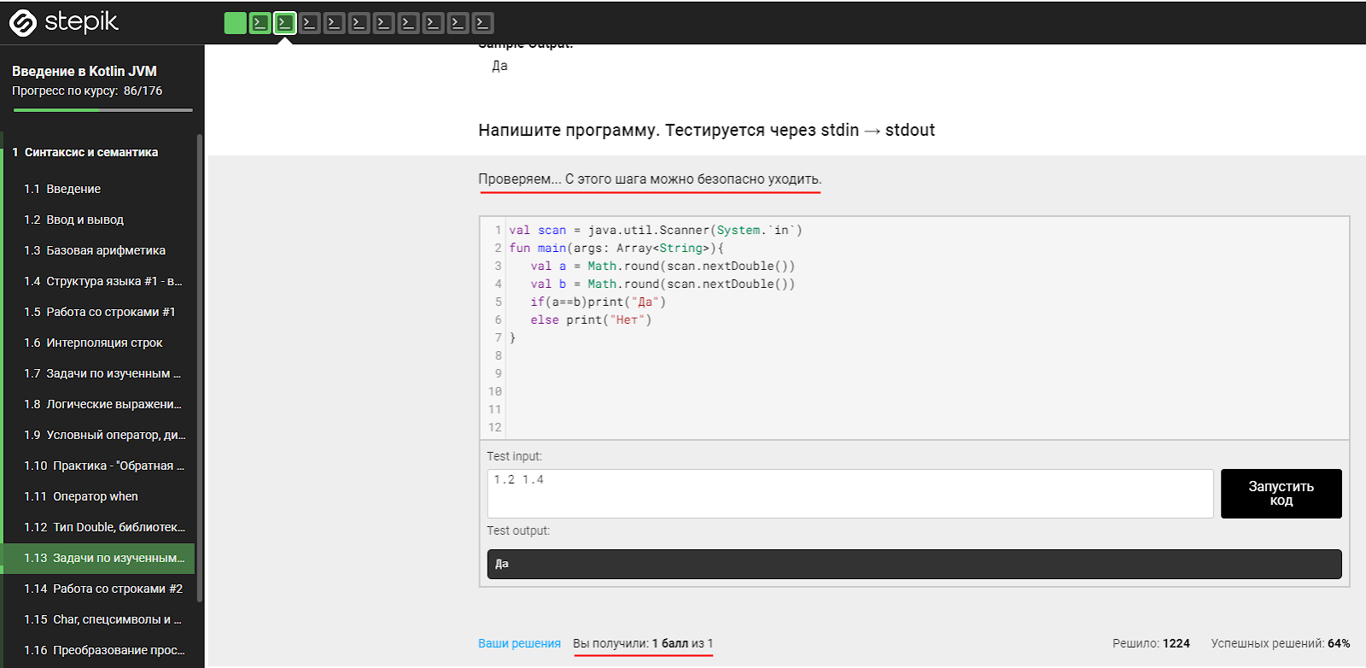
Task: Open lesson 1.6 Интерполяция строк
Action: coord(104,343)
